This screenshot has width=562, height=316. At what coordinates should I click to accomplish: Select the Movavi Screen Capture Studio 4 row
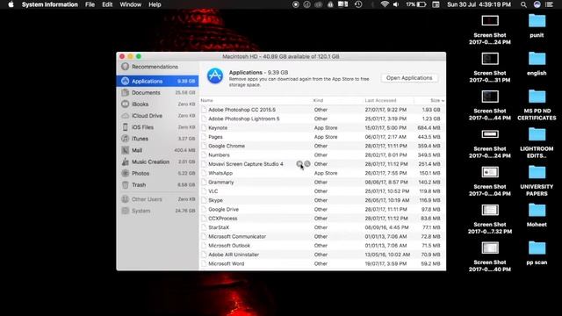pyautogui.click(x=322, y=164)
